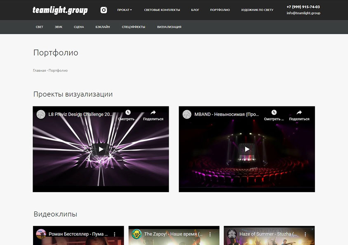This screenshot has height=245, width=348.
Task: Play the MBAND Невыносимая video
Action: [247, 149]
